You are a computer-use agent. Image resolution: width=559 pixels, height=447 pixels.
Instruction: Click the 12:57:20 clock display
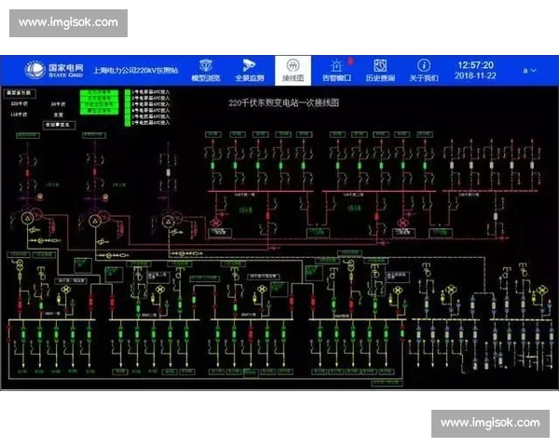(x=475, y=65)
